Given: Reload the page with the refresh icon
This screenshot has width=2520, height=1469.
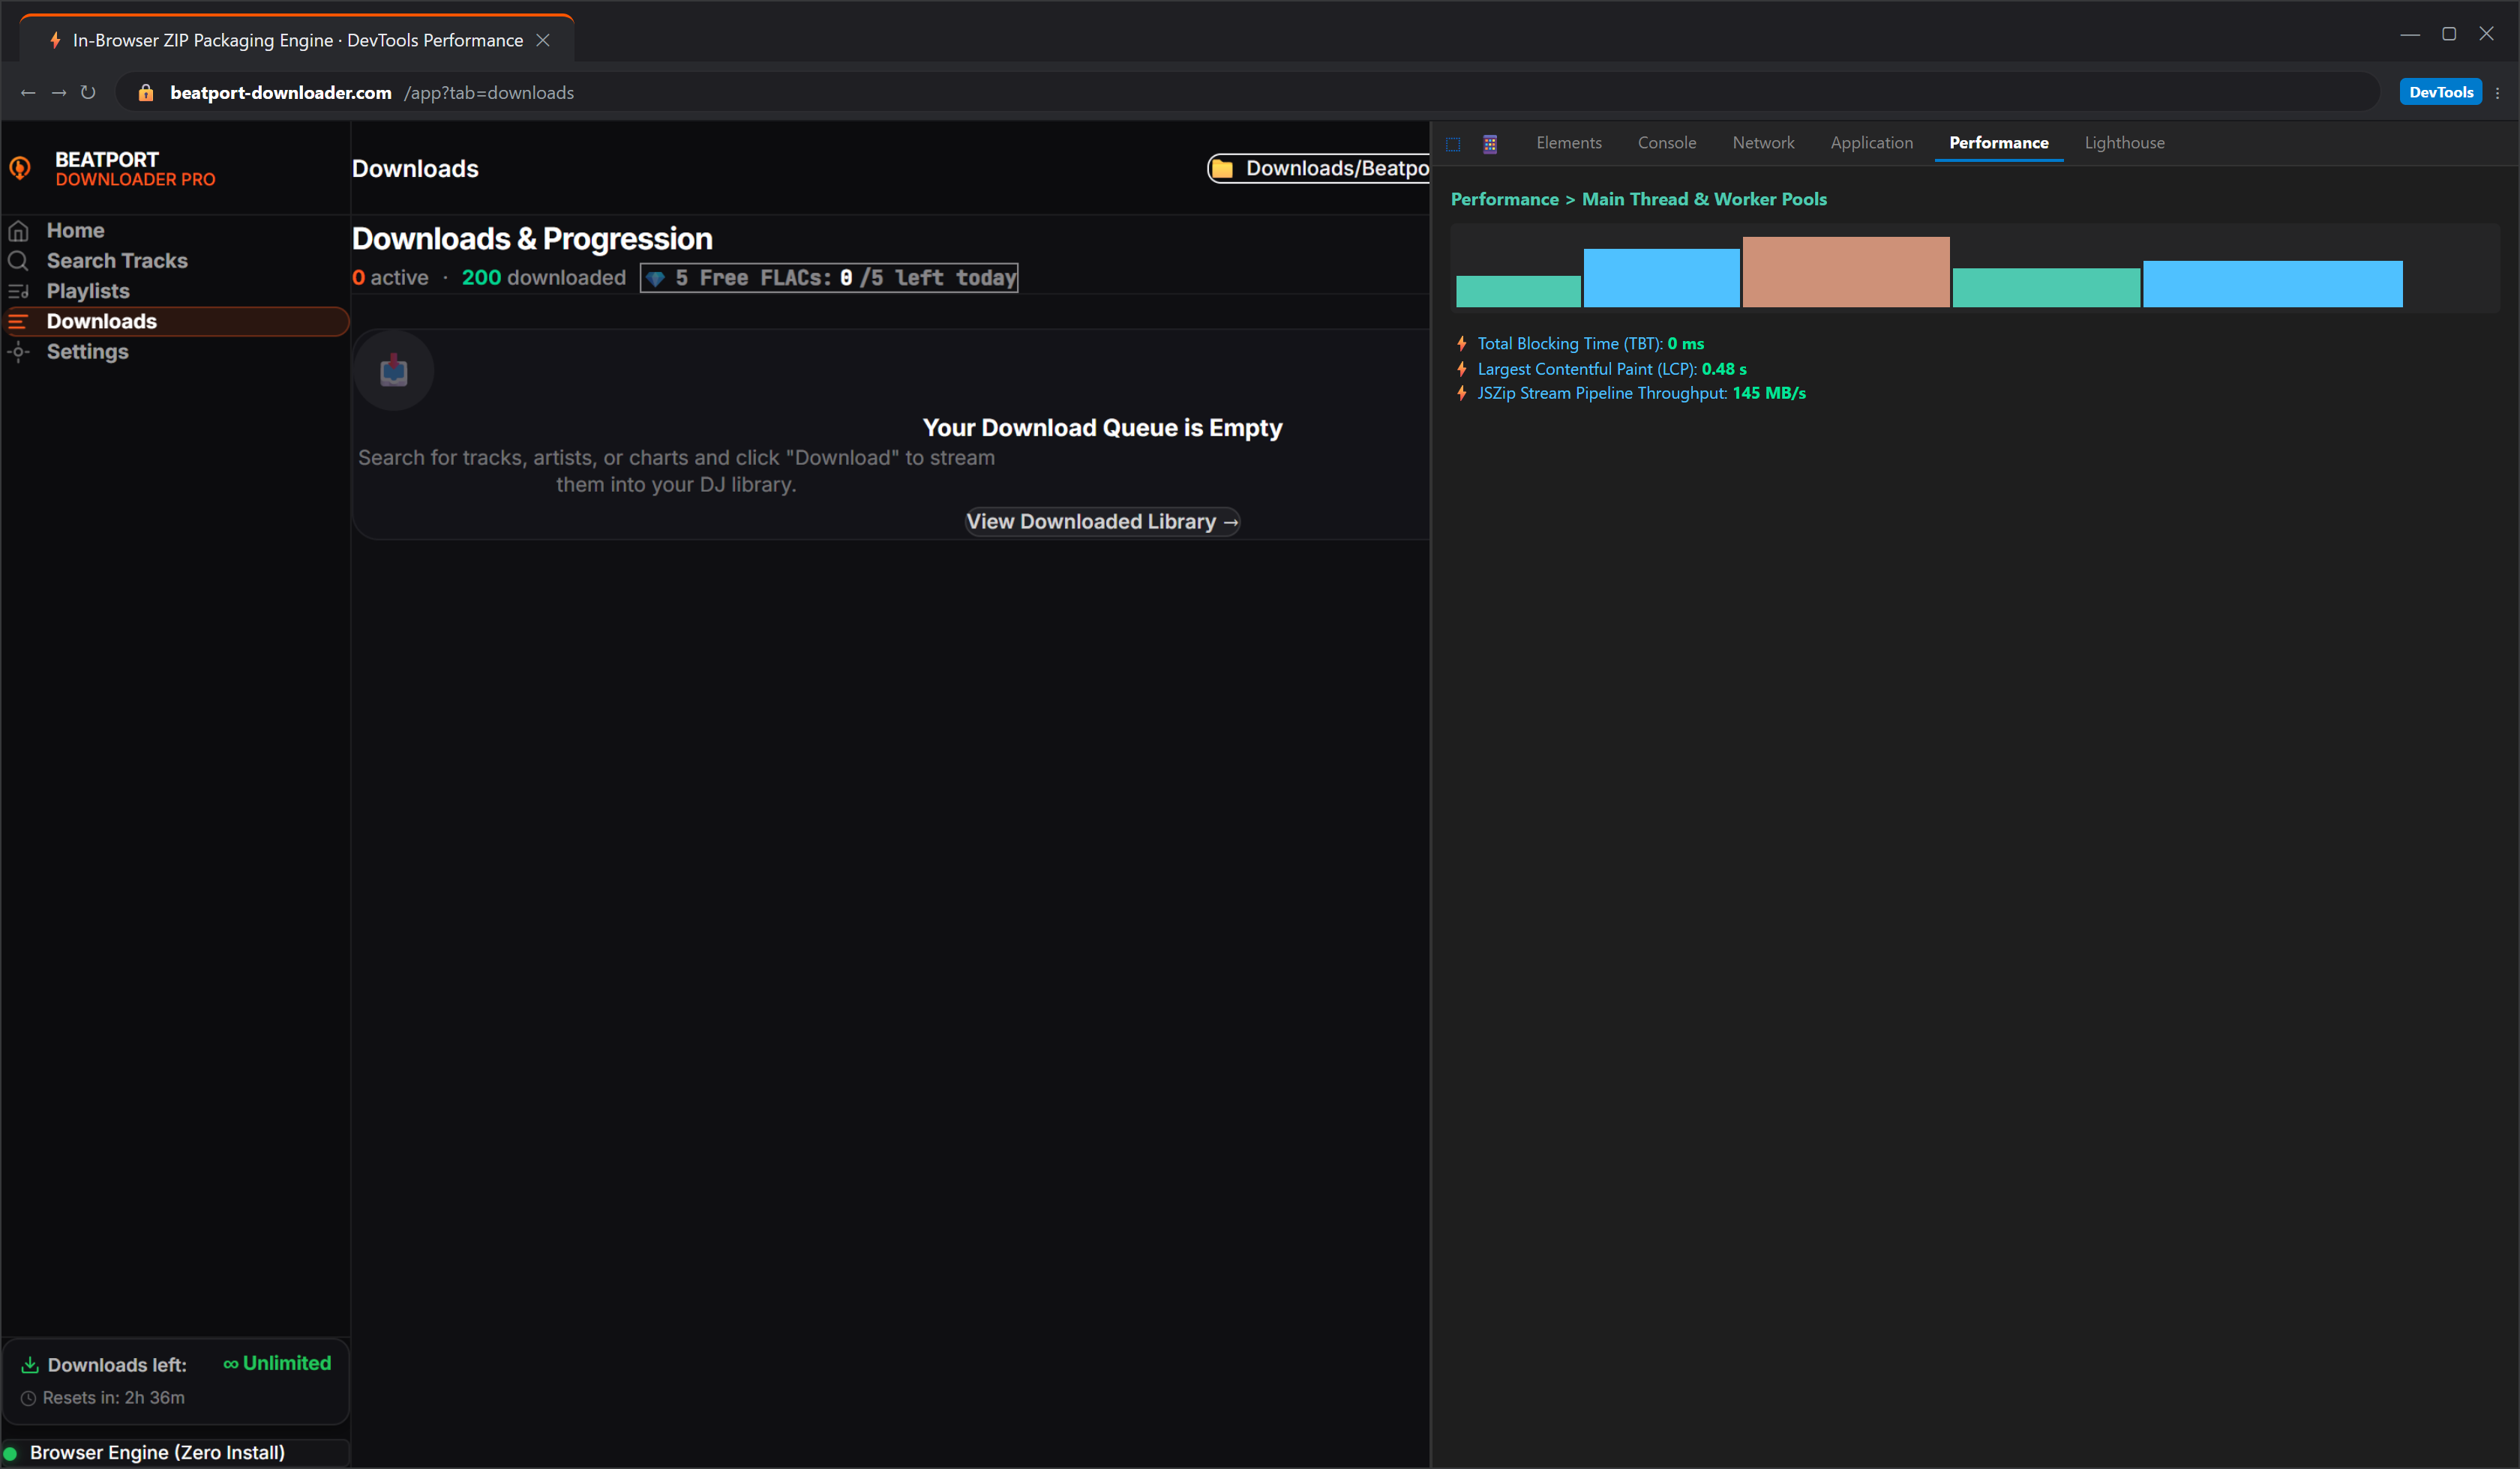Looking at the screenshot, I should click(x=88, y=93).
